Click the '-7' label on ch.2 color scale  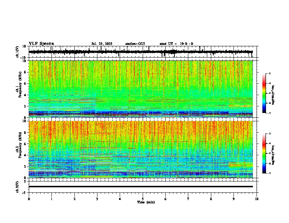pos(269,173)
